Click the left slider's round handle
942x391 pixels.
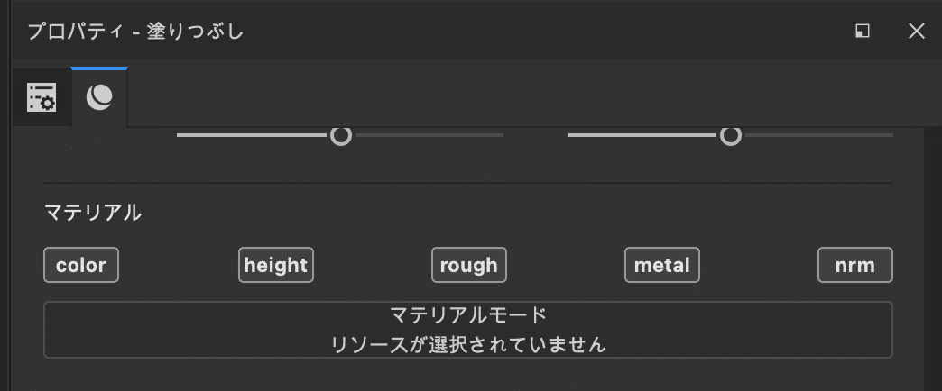click(x=340, y=136)
